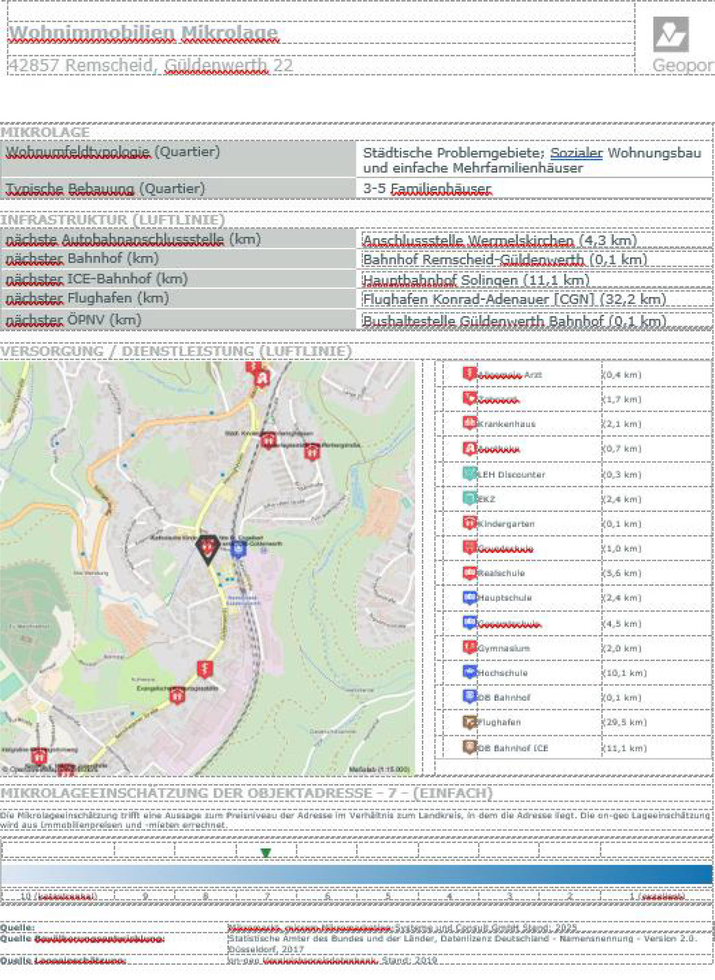The height and width of the screenshot is (980, 715).
Task: Click the Allgemein Arzt legend icon
Action: click(469, 373)
